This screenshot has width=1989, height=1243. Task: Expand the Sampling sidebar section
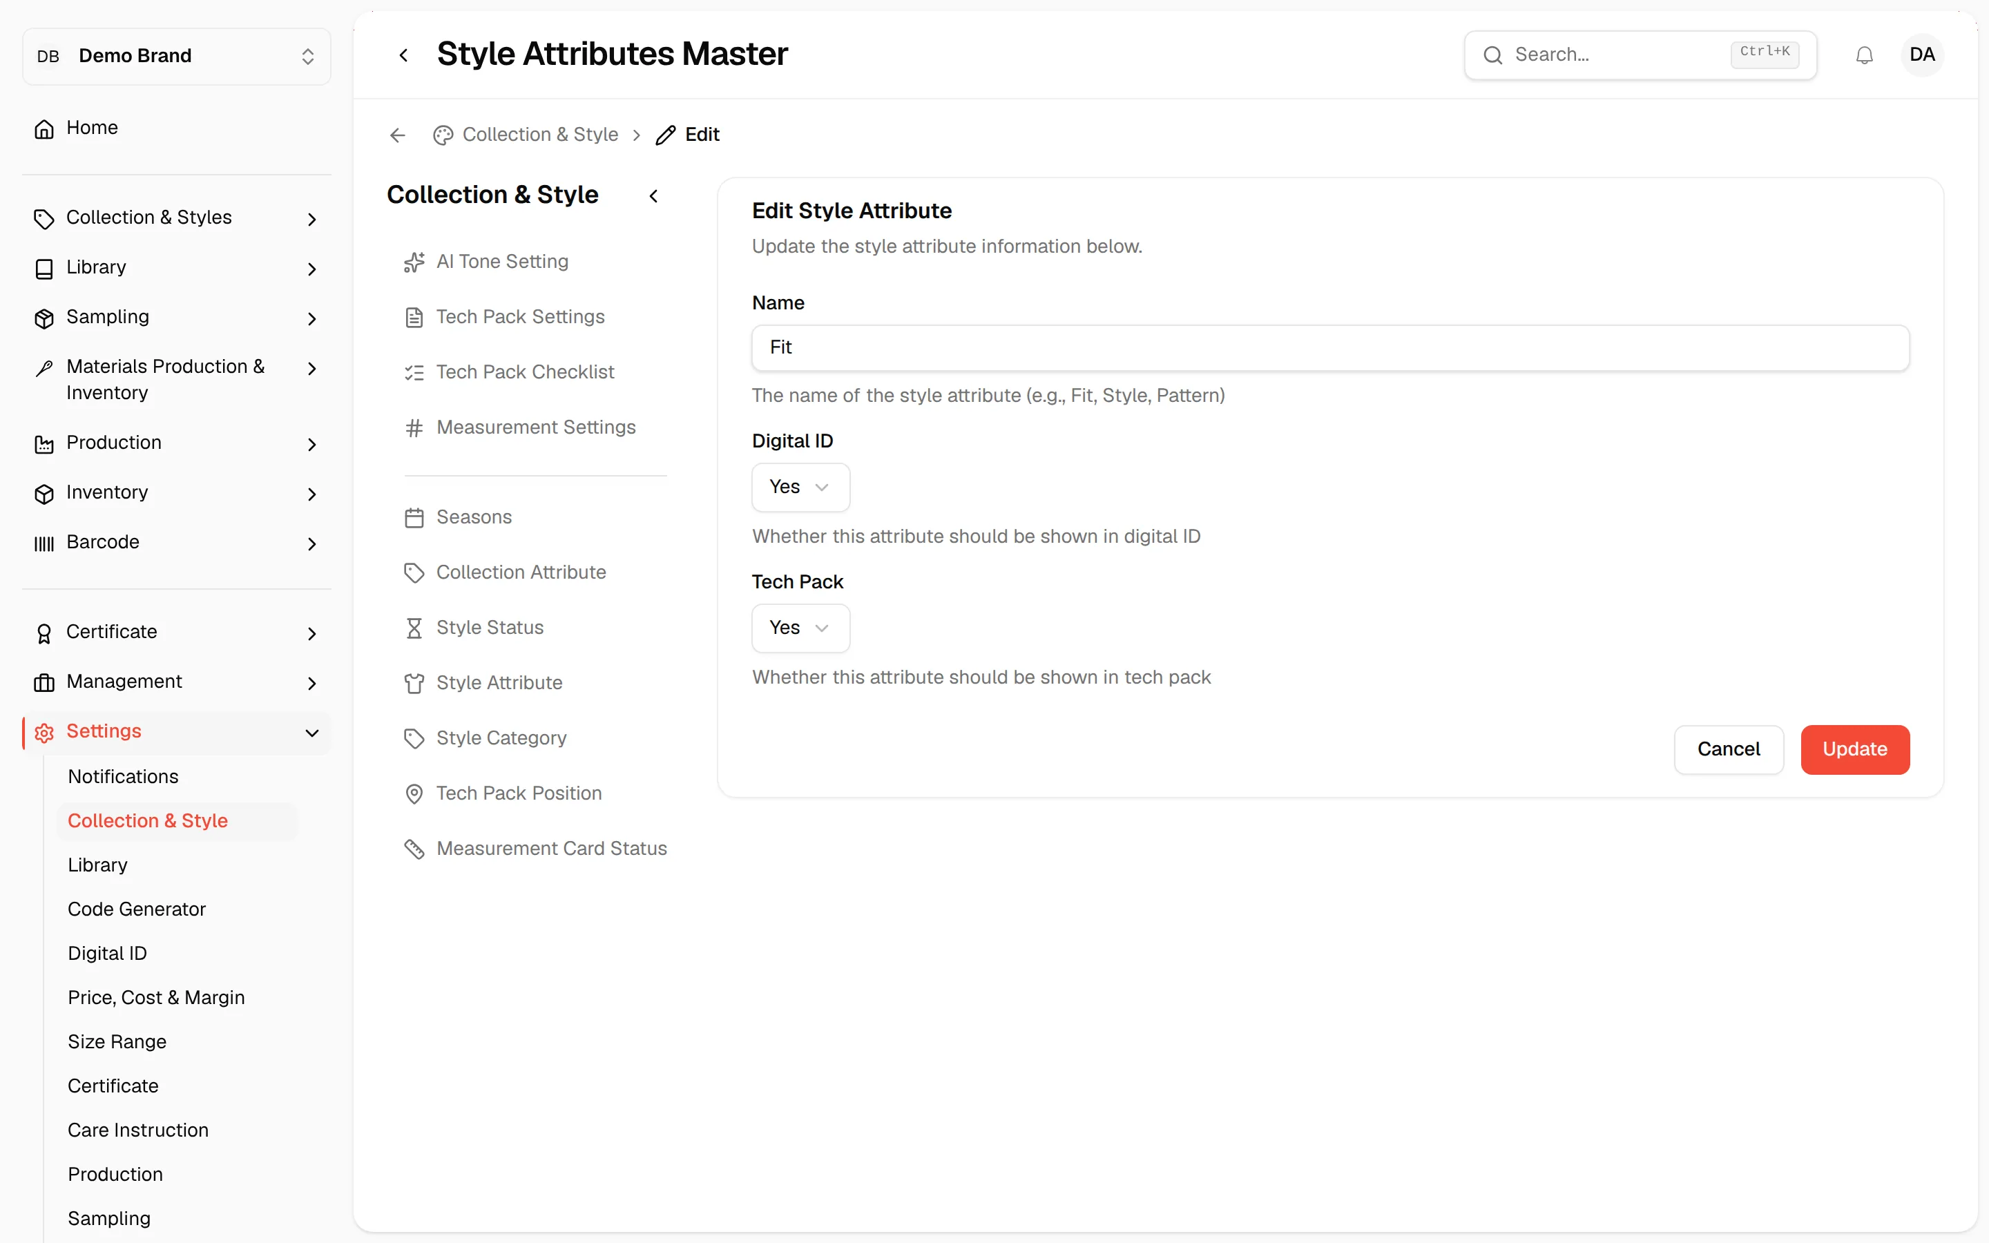click(x=177, y=318)
